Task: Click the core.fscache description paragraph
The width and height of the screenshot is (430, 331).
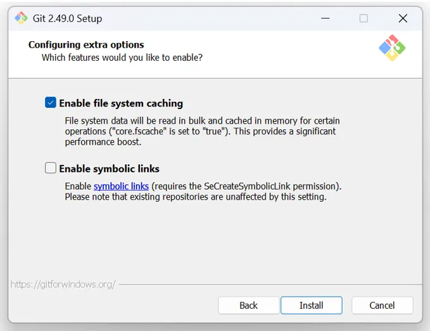Action: [203, 131]
